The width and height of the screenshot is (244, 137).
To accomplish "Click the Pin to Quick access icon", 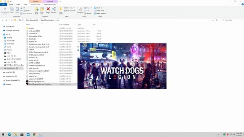I will pos(5,9).
